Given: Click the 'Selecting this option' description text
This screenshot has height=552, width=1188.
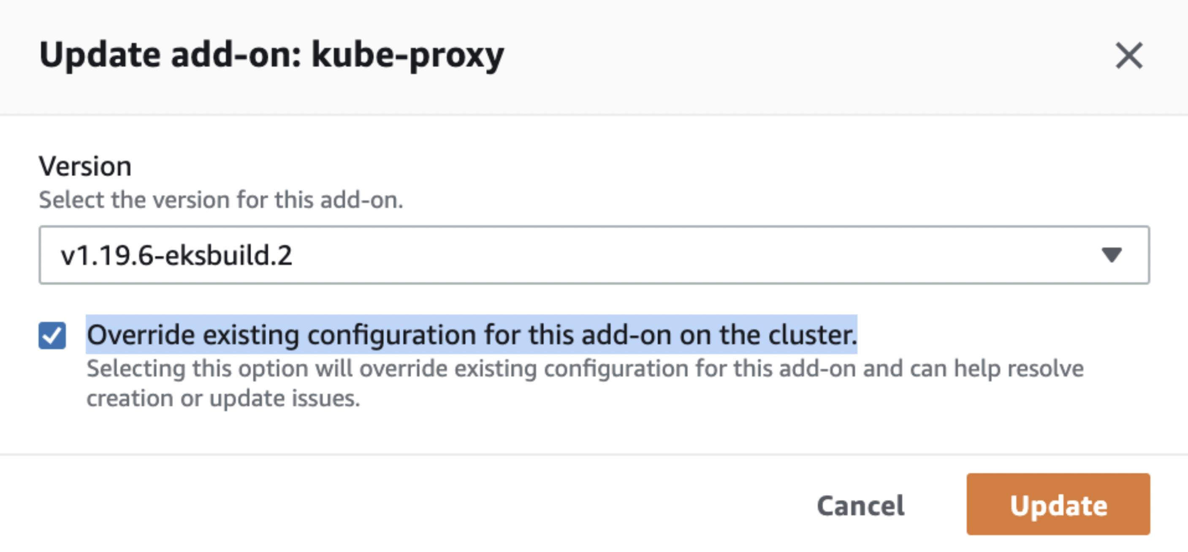Looking at the screenshot, I should (x=585, y=369).
